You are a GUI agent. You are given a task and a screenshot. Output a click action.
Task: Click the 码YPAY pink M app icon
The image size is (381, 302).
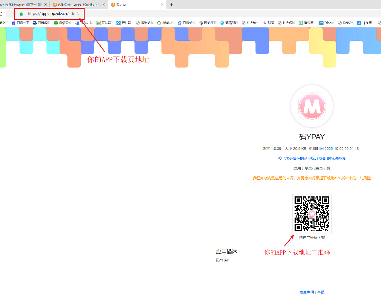[x=312, y=106]
